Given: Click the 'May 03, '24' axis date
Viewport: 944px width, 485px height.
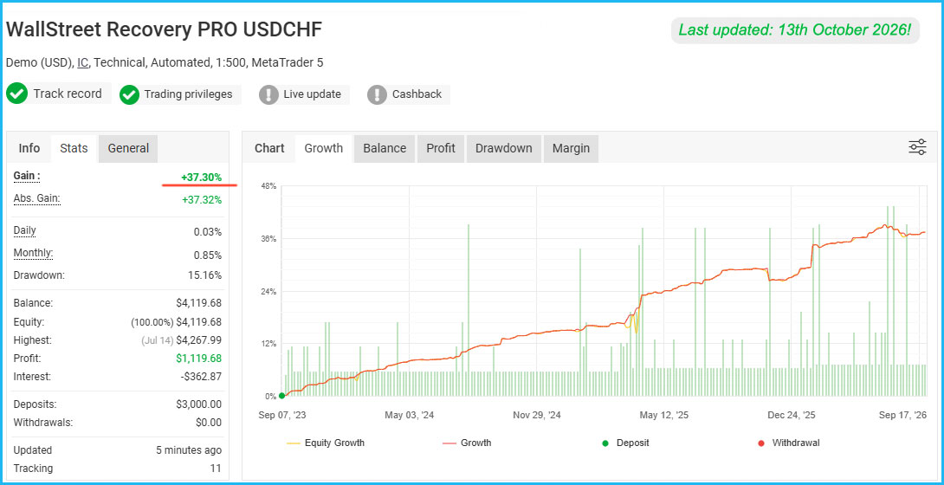Looking at the screenshot, I should tap(410, 415).
